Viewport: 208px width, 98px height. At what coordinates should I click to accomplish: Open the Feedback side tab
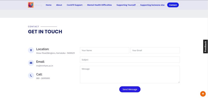coord(205,46)
